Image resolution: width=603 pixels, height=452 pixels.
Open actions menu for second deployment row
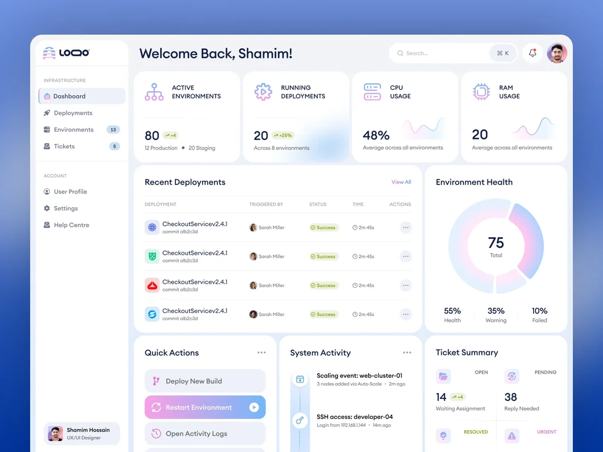click(406, 257)
